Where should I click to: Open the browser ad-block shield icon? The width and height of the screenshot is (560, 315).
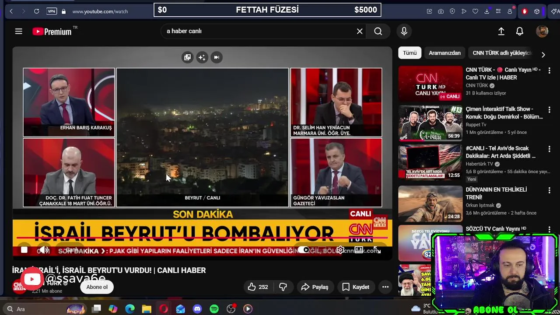[x=452, y=11]
